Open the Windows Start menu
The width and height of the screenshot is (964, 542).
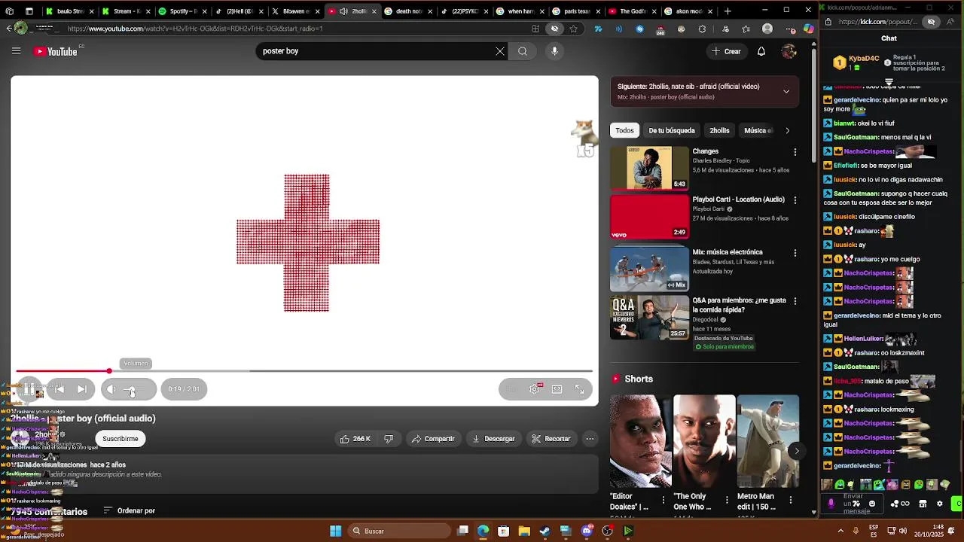pos(335,531)
